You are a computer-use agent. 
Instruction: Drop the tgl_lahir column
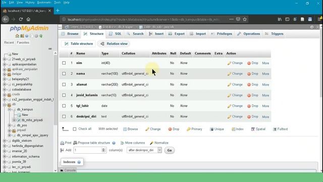252,106
